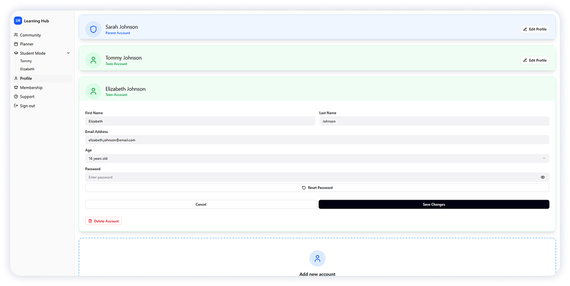Edit Sarah Johnson's profile
Screen dimensions: 570x286
[x=535, y=30]
